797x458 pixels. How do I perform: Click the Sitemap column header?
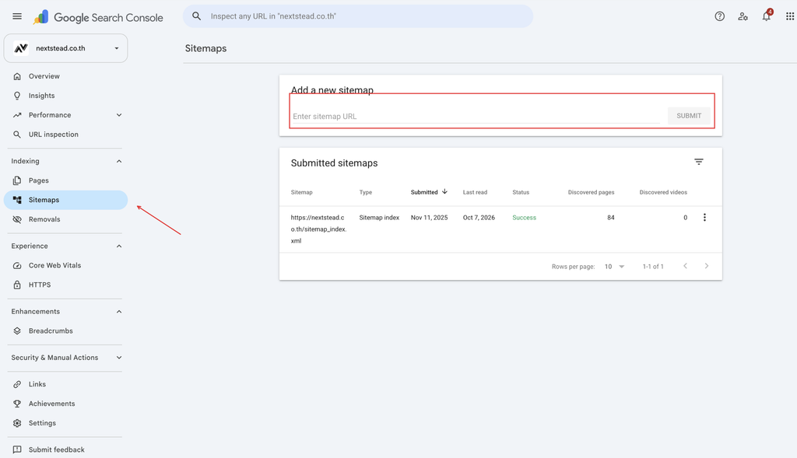pos(301,192)
